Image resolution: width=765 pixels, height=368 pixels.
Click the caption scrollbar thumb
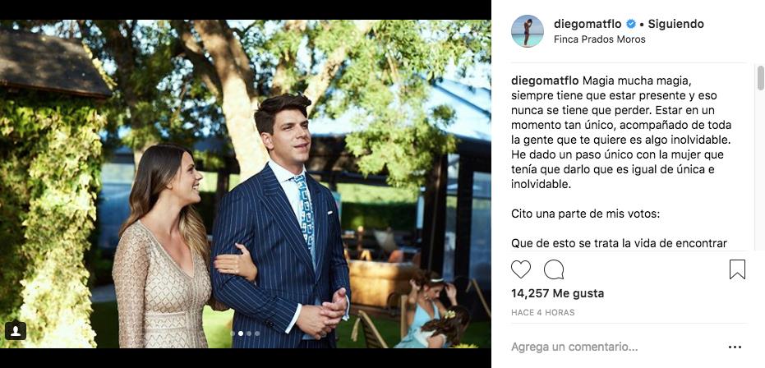760,78
